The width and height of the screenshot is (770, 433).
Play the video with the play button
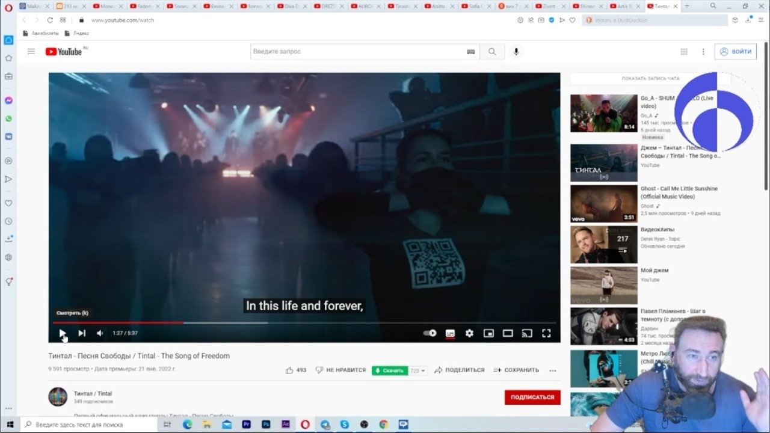63,333
